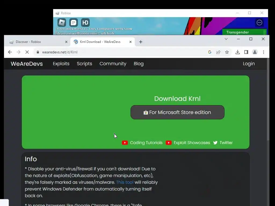Expand the tab search chevron
The width and height of the screenshot is (275, 206).
coord(226,39)
